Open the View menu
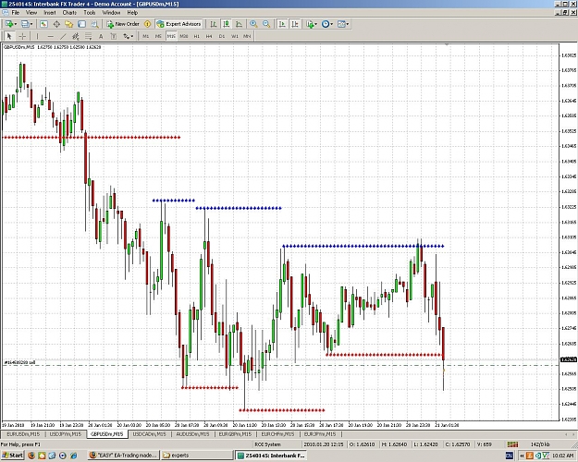Viewport: 578px width, 462px height. point(31,13)
